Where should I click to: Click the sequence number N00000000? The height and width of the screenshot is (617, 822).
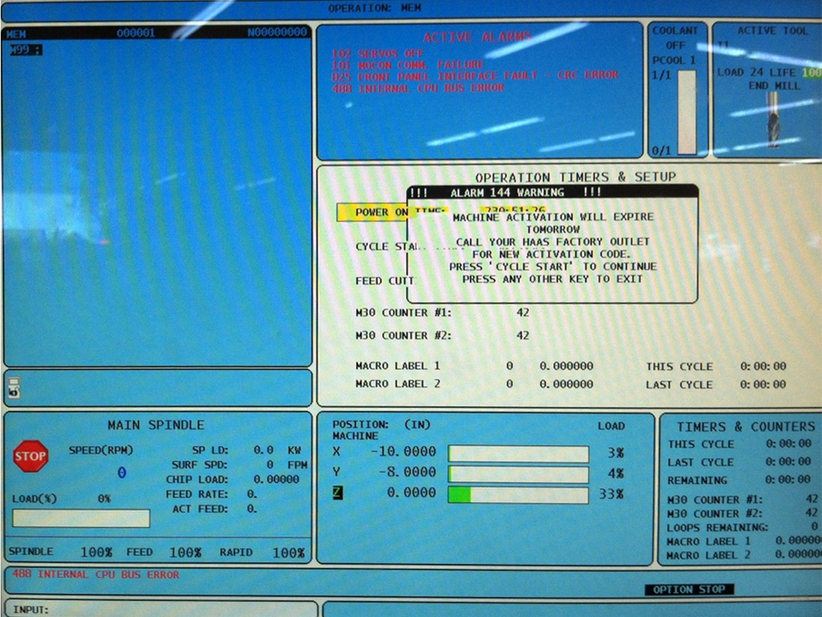[277, 33]
